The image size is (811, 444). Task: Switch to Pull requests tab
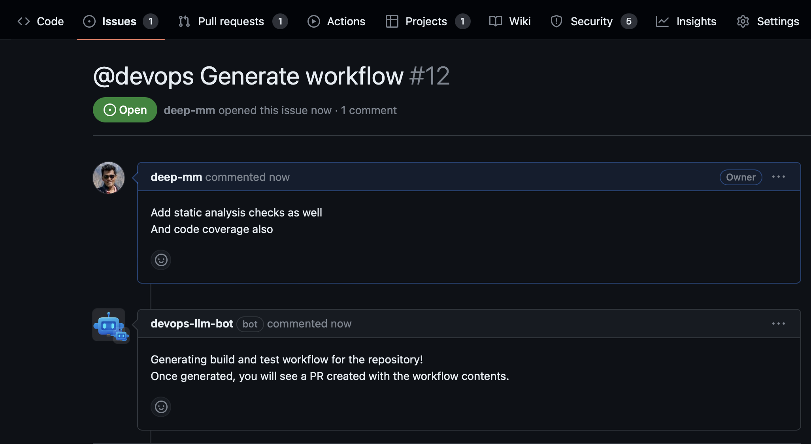[230, 21]
